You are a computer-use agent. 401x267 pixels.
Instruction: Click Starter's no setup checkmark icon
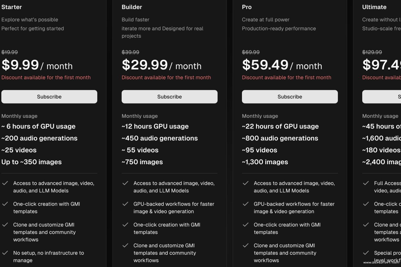point(5,253)
